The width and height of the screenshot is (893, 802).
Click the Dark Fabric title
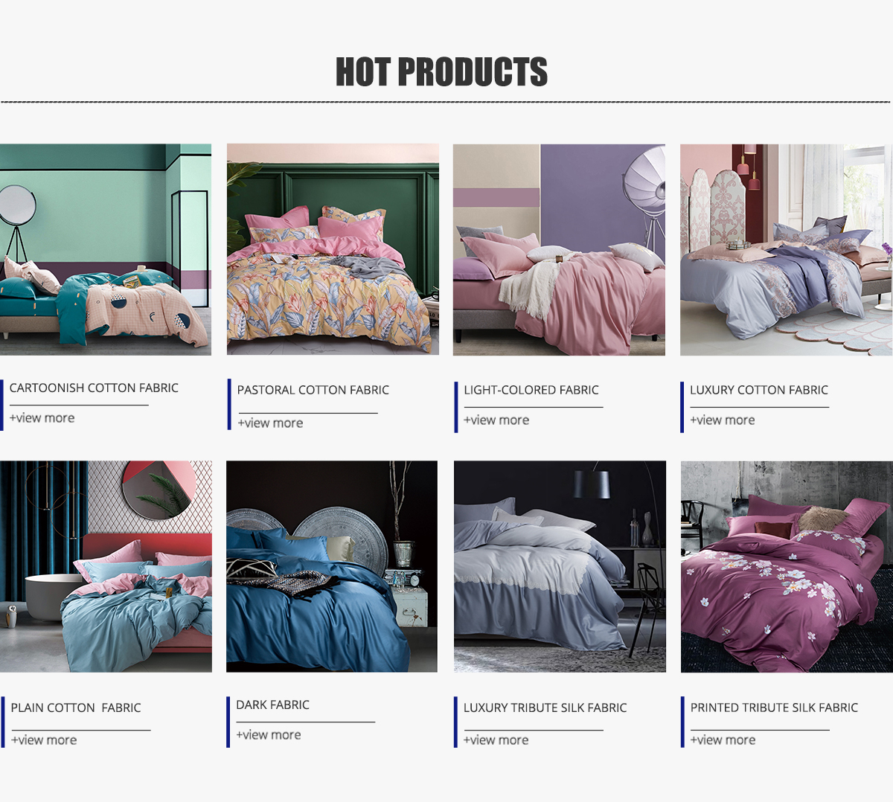pos(272,705)
